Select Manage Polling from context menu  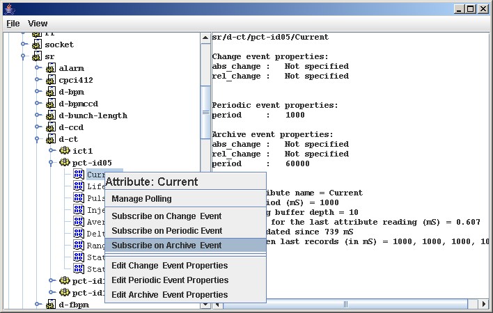141,199
